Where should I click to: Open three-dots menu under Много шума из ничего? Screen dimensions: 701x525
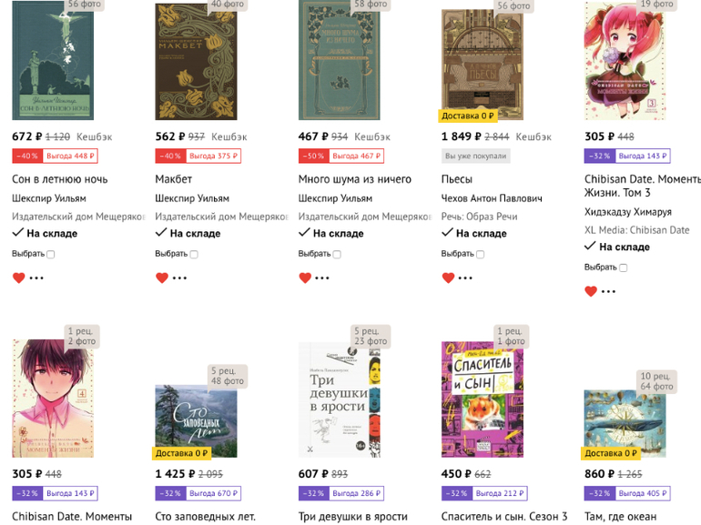point(322,278)
